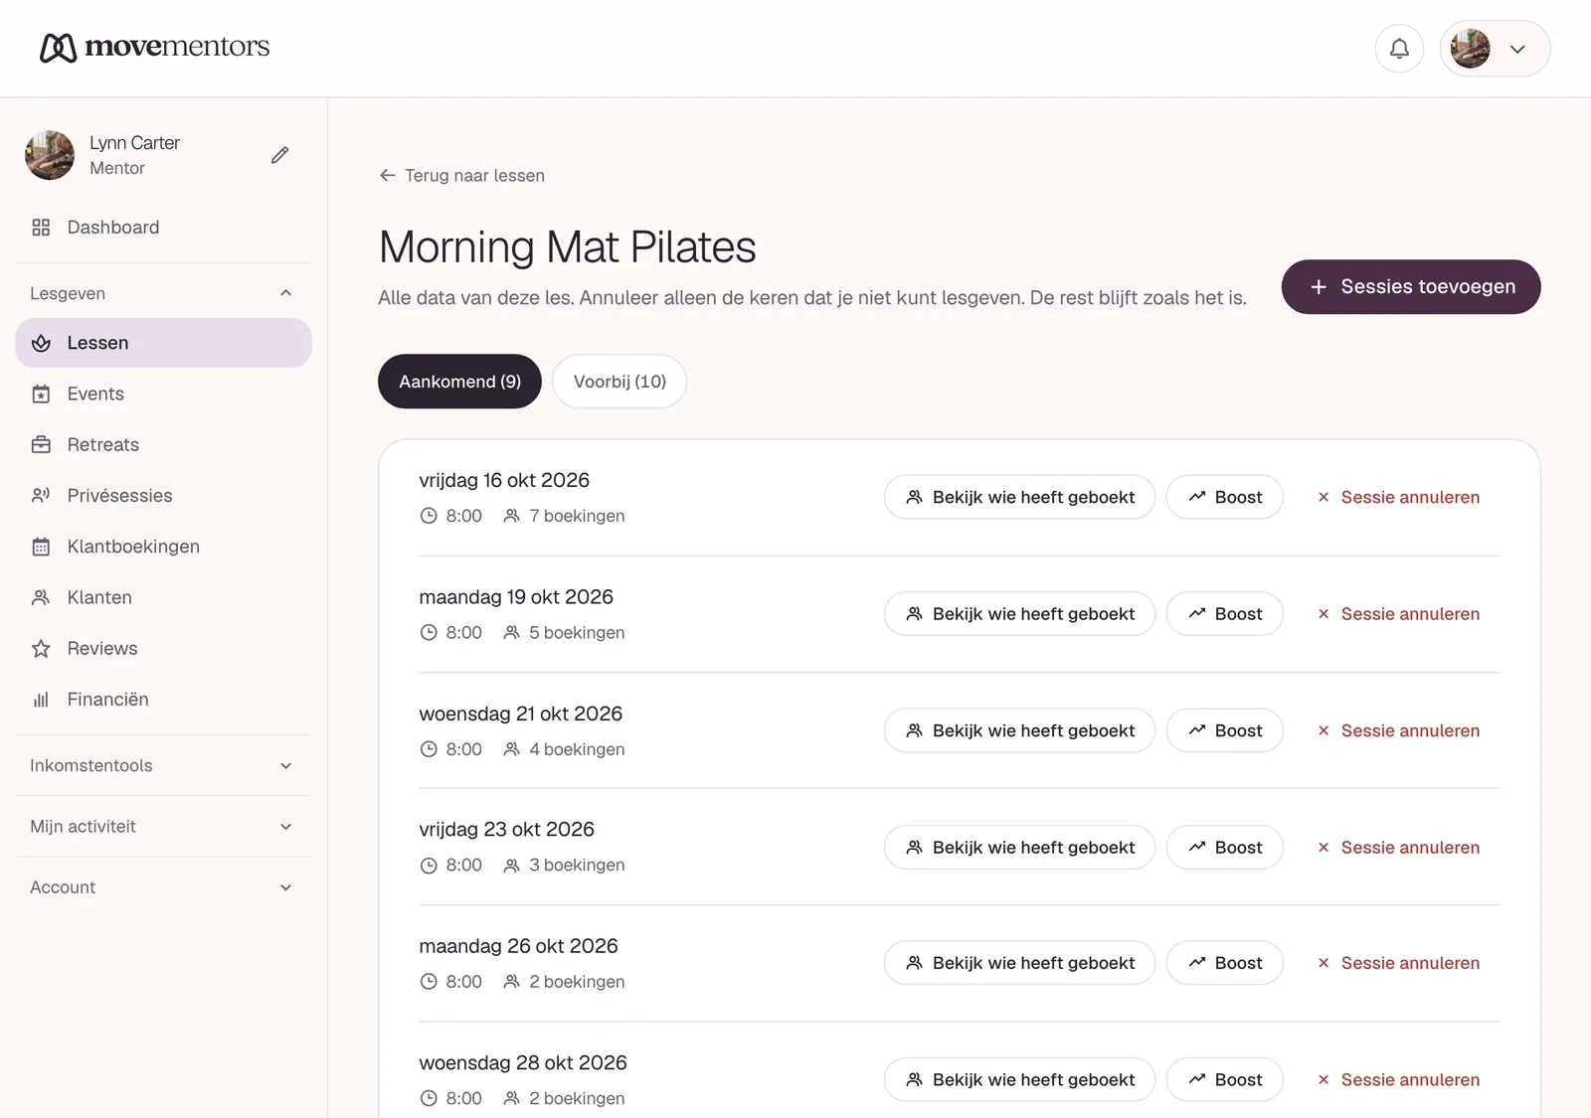The width and height of the screenshot is (1591, 1118).
Task: Click the Reviews star icon
Action: (41, 649)
